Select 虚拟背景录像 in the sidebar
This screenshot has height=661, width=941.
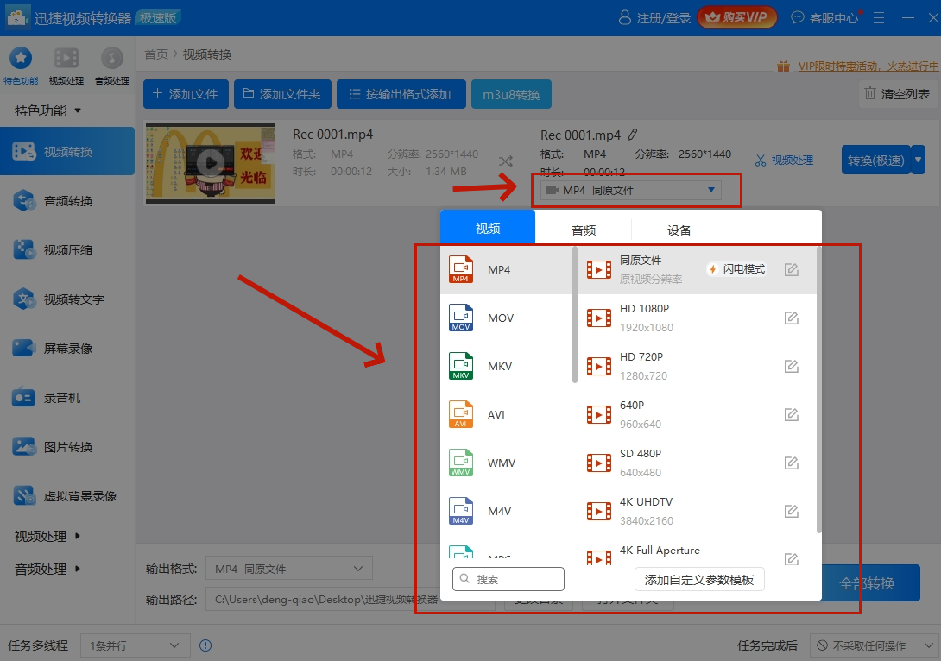tap(67, 496)
